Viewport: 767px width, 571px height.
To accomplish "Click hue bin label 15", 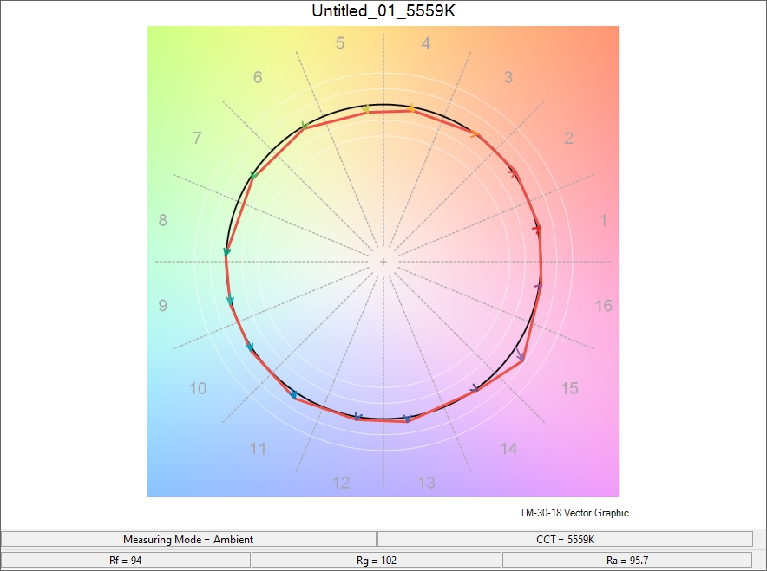I will pyautogui.click(x=569, y=389).
